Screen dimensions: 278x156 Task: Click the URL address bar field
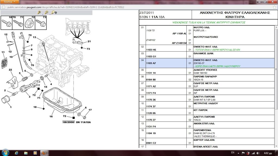(139, 7)
